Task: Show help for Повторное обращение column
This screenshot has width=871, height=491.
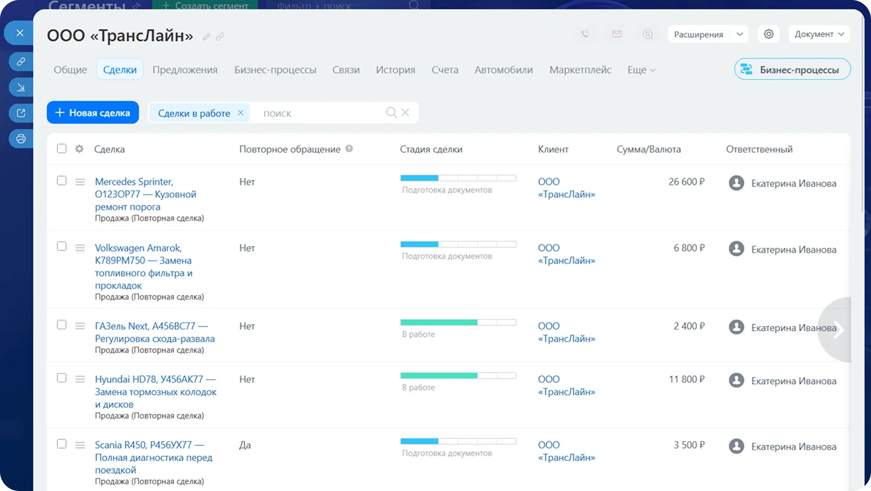Action: (349, 149)
